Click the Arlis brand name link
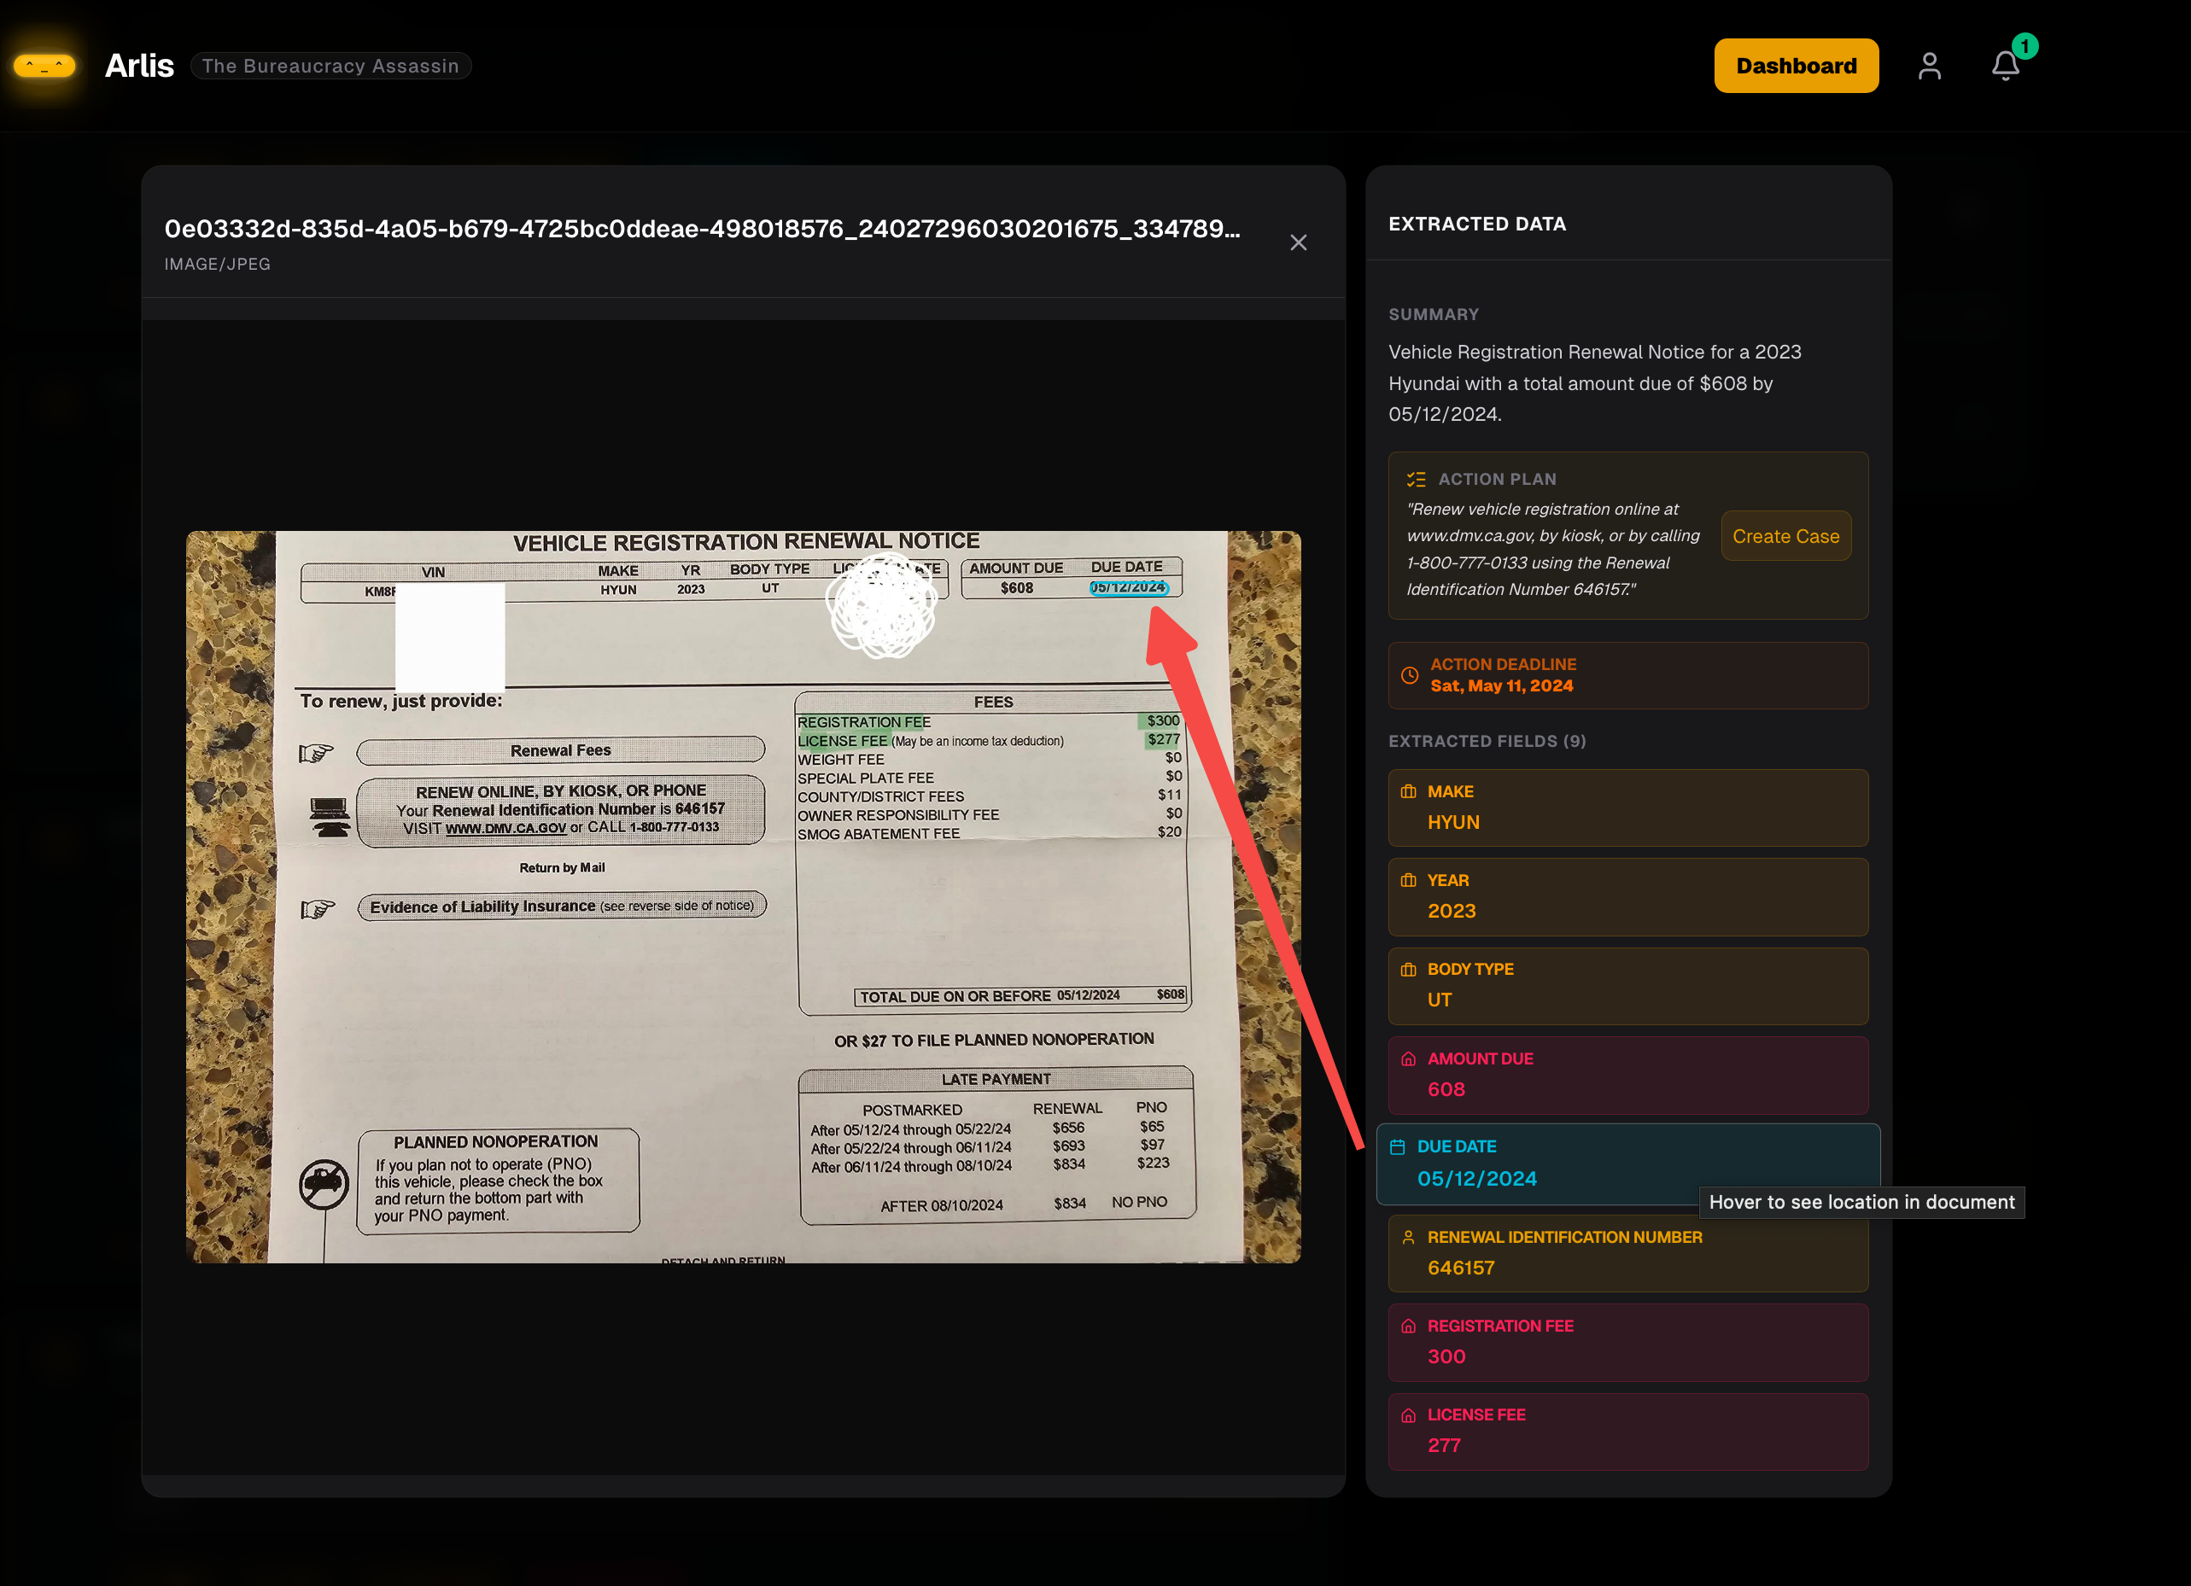The height and width of the screenshot is (1586, 2191). coord(139,66)
